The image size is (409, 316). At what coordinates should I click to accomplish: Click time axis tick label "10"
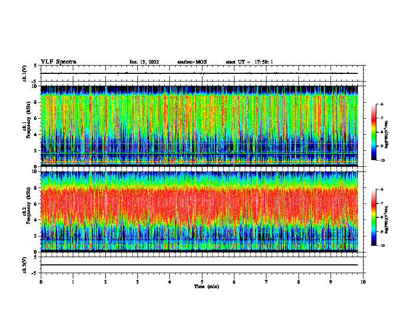click(x=363, y=282)
